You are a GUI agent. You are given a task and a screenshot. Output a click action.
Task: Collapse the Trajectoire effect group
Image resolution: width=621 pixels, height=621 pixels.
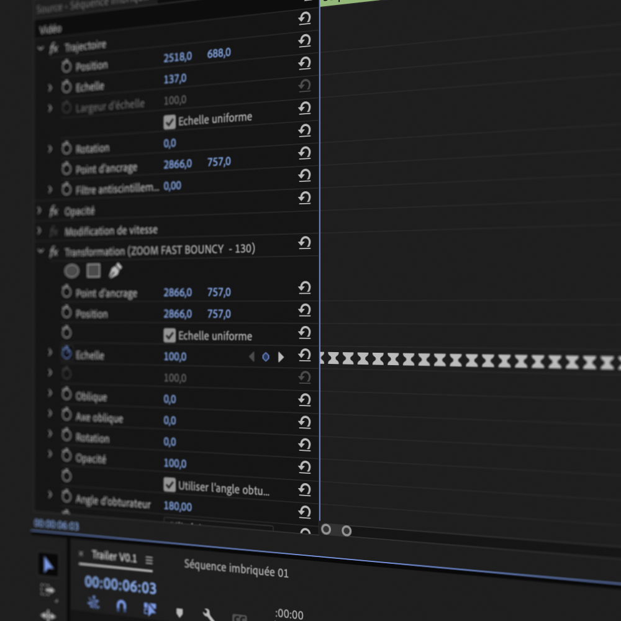click(41, 48)
